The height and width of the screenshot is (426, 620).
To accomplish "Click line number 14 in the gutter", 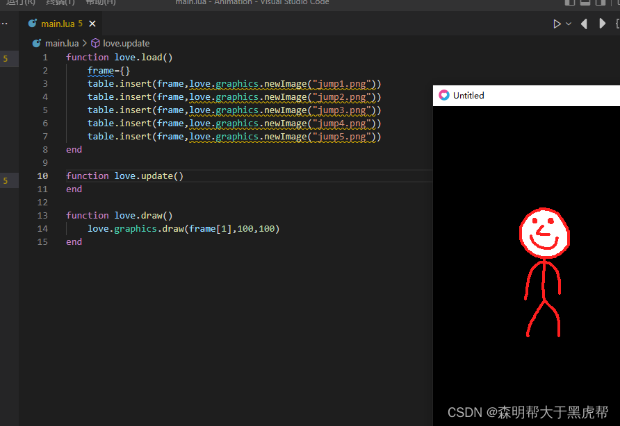I will [42, 229].
